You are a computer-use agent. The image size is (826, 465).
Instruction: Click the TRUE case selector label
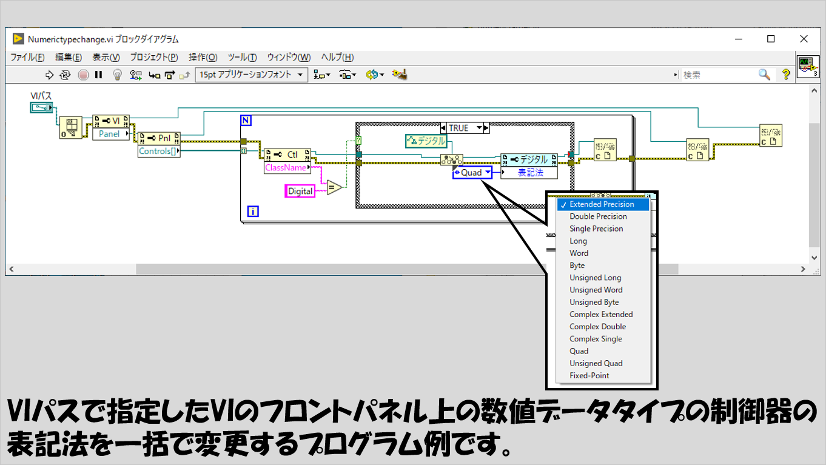coord(458,128)
